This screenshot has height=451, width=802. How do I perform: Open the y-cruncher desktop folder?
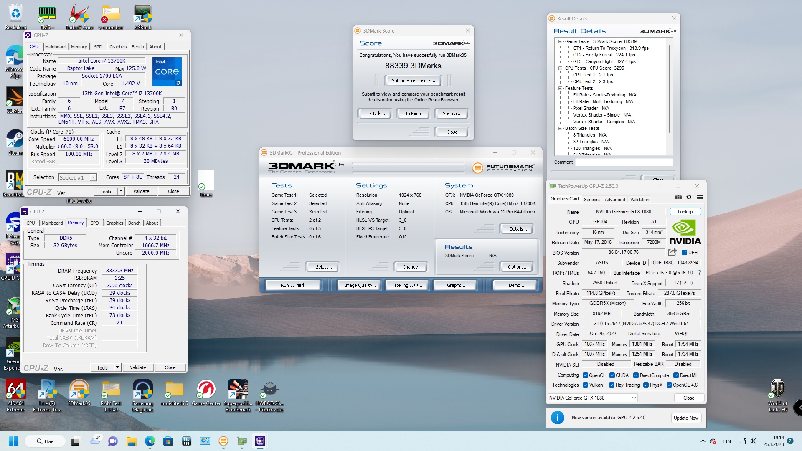(x=111, y=17)
